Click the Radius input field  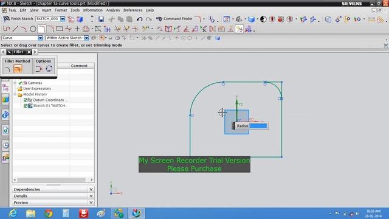(258, 126)
